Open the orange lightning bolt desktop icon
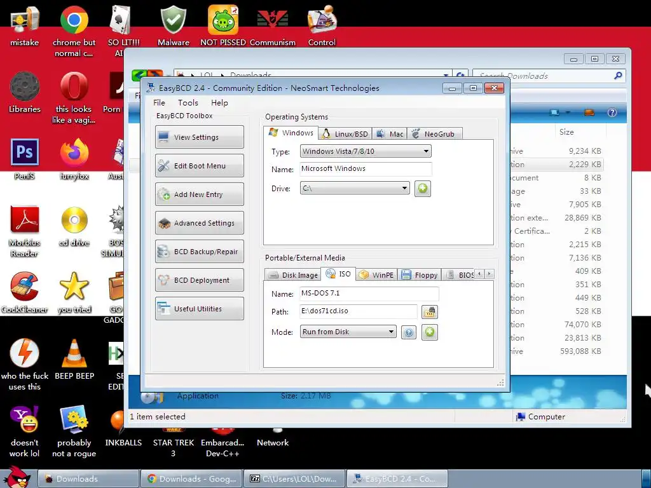This screenshot has height=488, width=651. point(25,364)
